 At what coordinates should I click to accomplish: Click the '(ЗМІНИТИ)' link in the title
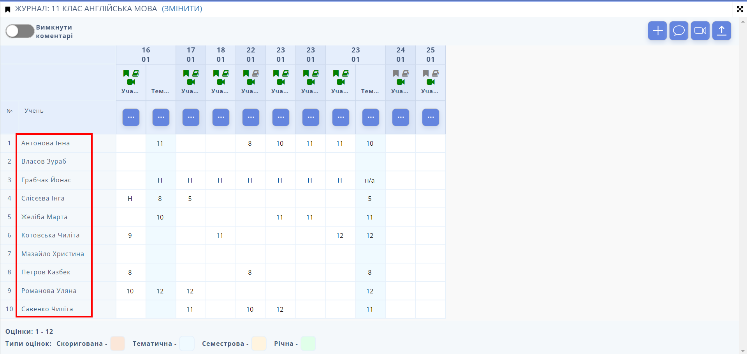pyautogui.click(x=182, y=9)
